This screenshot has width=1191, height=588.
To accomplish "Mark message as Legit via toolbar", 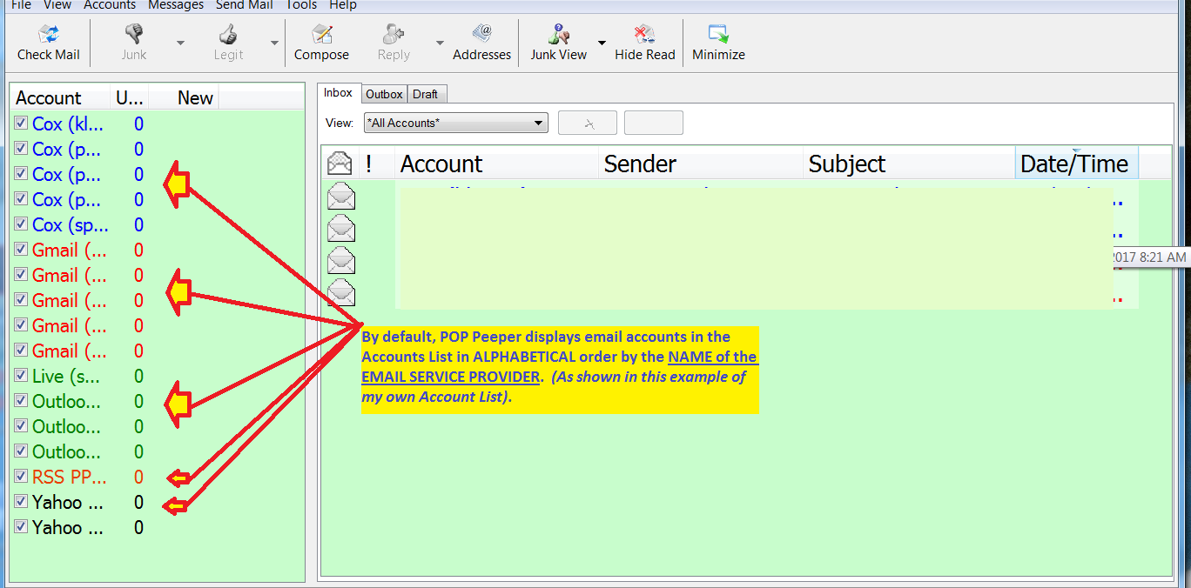I will pyautogui.click(x=228, y=43).
